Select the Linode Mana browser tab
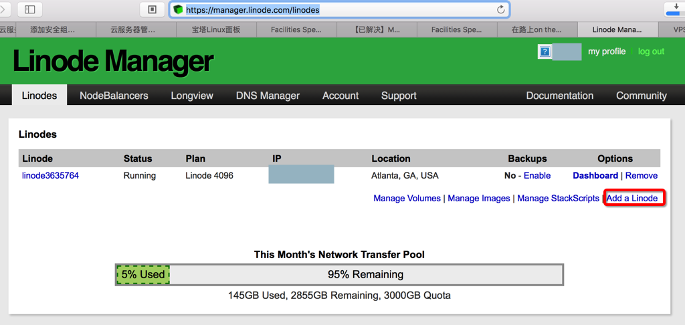The width and height of the screenshot is (685, 325). [617, 29]
